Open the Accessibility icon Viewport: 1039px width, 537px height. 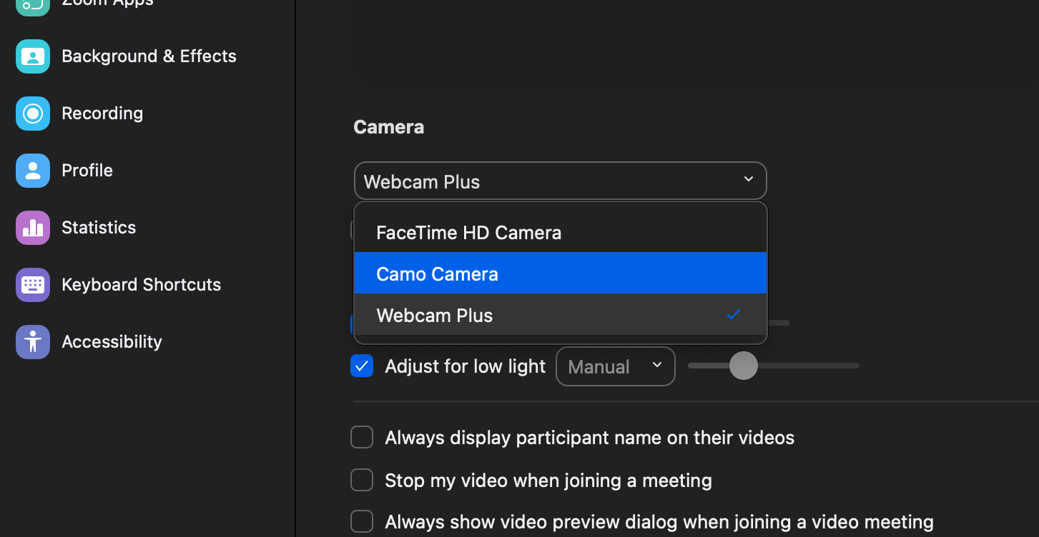pyautogui.click(x=33, y=342)
